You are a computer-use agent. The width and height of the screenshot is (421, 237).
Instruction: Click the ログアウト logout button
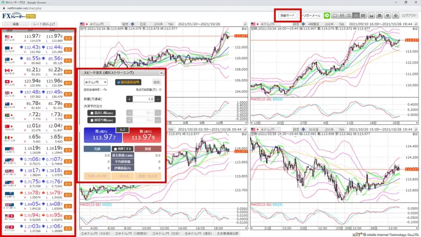pos(409,16)
